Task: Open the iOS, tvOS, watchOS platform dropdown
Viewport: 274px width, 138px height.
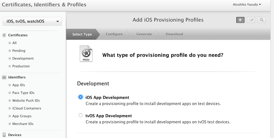Action: [32, 21]
